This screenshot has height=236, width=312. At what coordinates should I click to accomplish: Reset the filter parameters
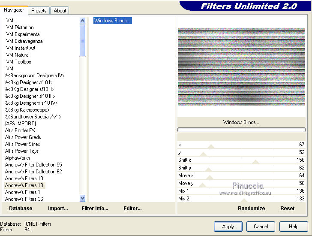tap(287, 209)
